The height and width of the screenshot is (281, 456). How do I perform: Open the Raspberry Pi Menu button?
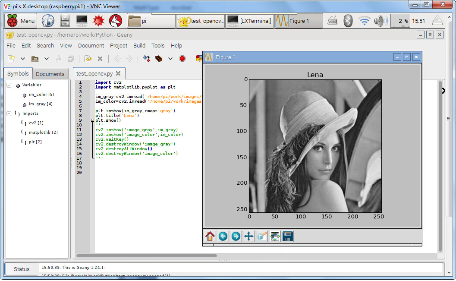click(21, 21)
